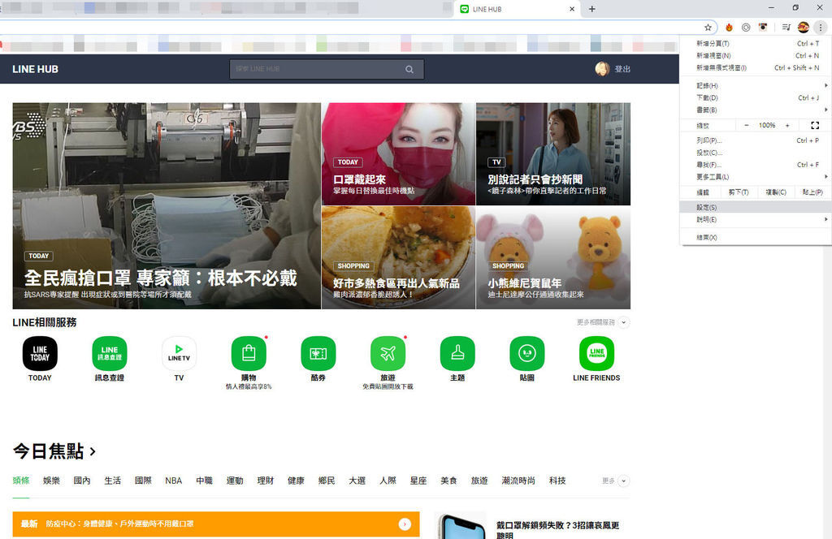
Task: Bookmark this page with the star icon
Action: coord(708,27)
